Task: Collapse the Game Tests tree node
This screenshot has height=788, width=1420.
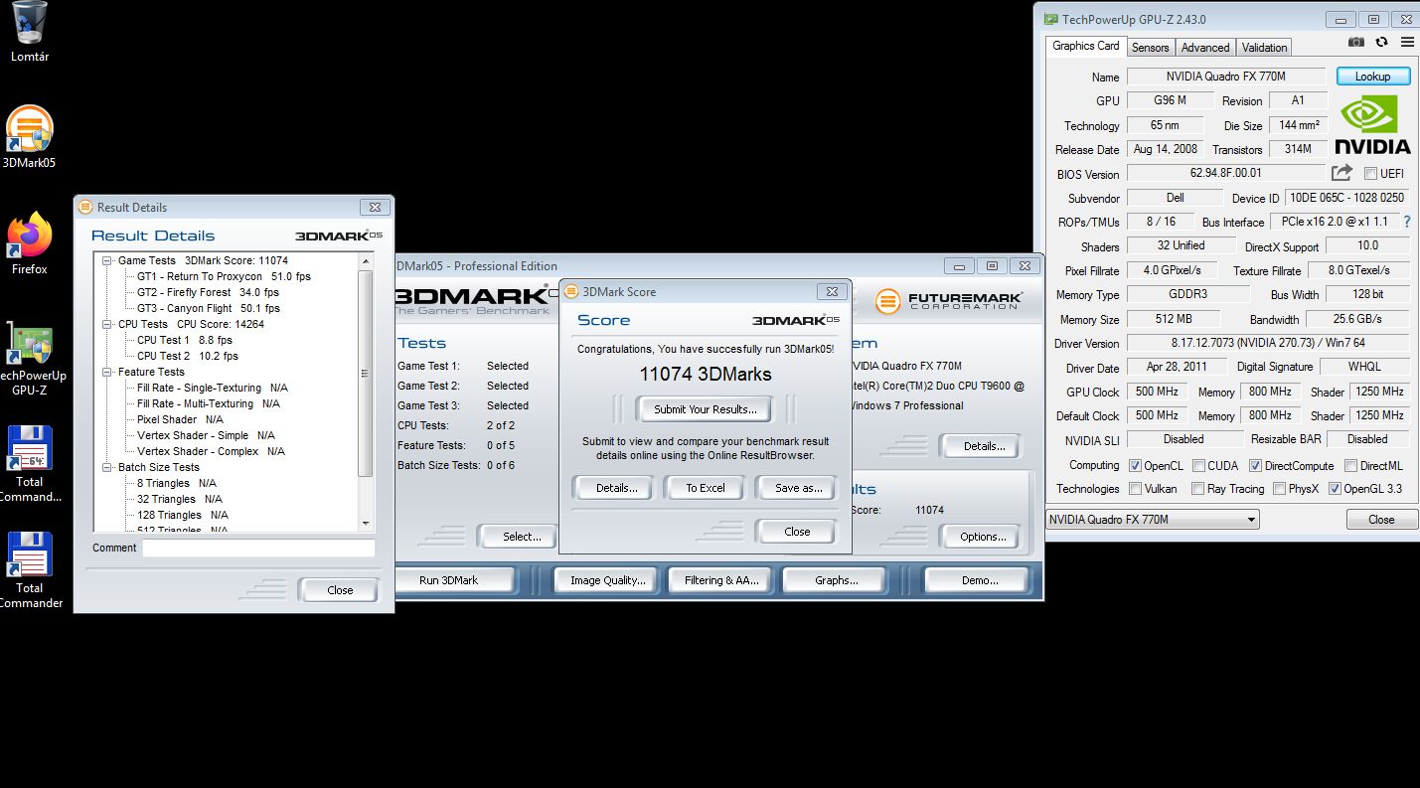Action: [x=107, y=260]
